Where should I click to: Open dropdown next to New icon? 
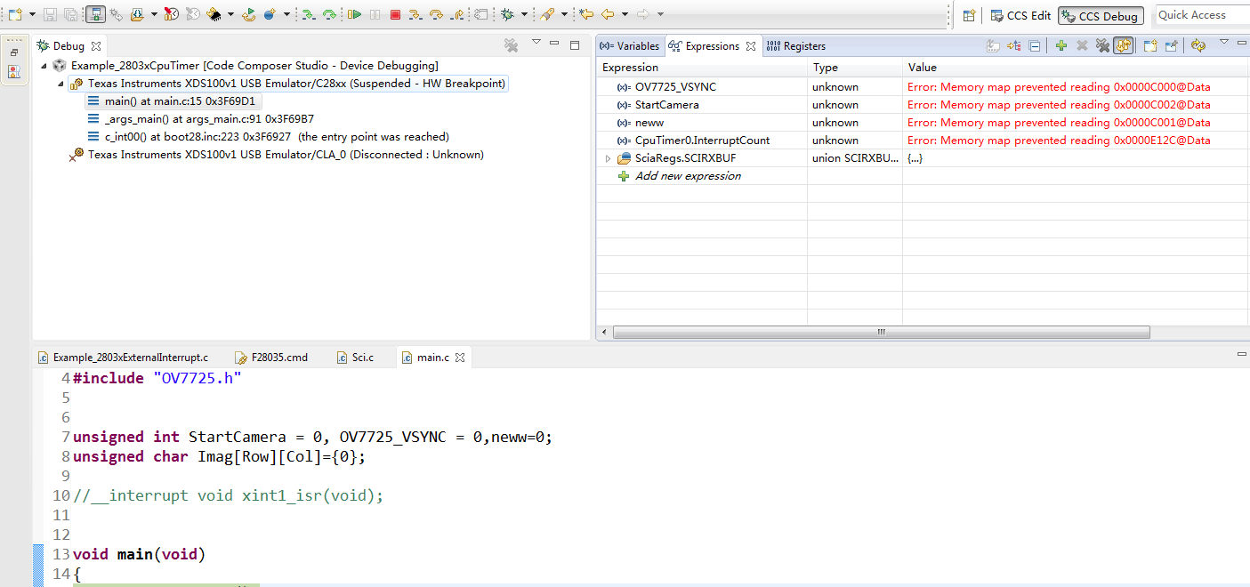point(32,14)
